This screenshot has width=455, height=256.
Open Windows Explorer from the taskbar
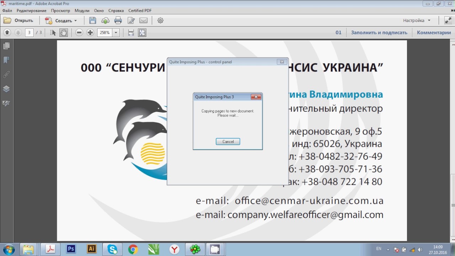(28, 249)
